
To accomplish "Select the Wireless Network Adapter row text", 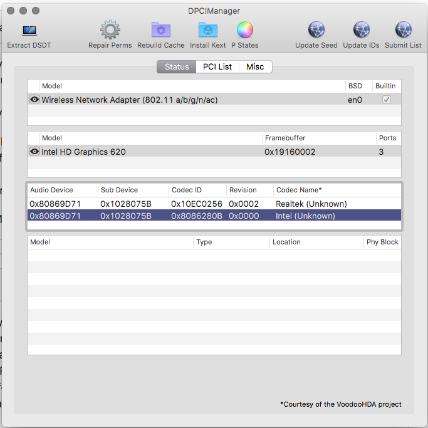I will point(129,100).
